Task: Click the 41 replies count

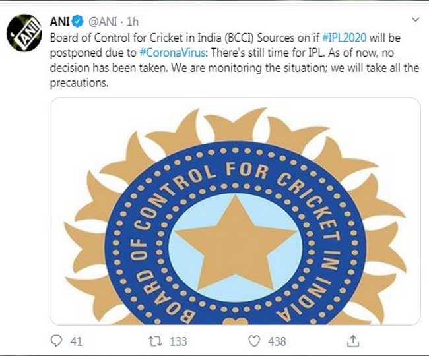Action: click(x=77, y=341)
